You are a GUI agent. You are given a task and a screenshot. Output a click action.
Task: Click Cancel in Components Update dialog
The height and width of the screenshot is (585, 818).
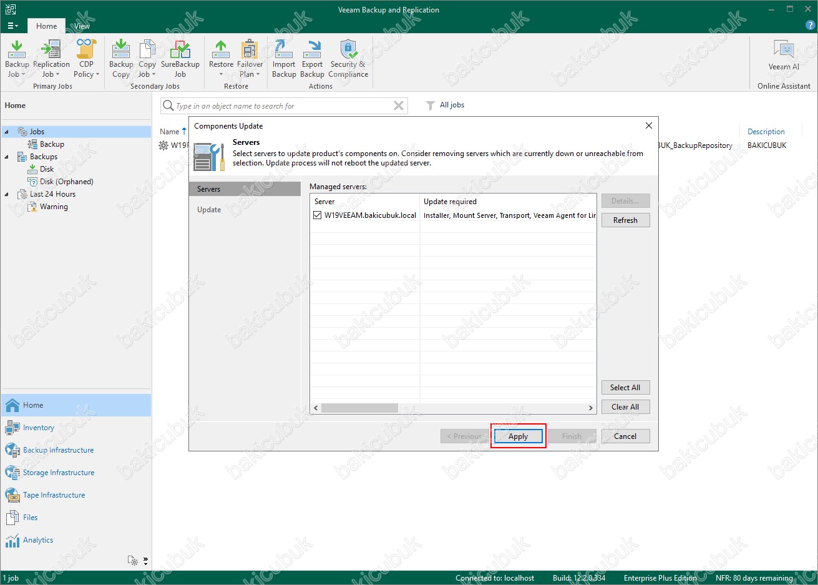[625, 436]
